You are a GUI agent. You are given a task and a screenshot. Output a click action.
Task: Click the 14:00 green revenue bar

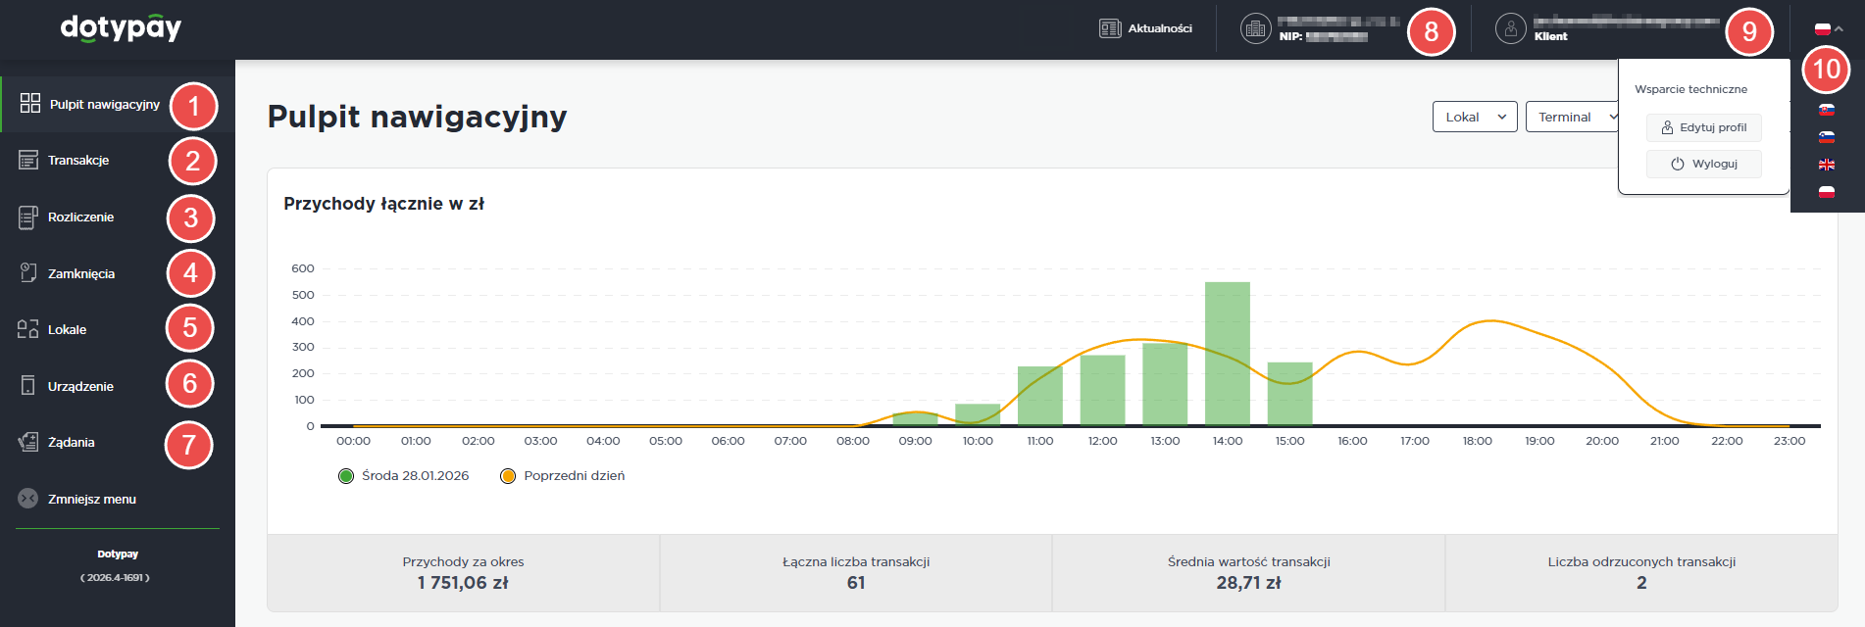tap(1227, 353)
